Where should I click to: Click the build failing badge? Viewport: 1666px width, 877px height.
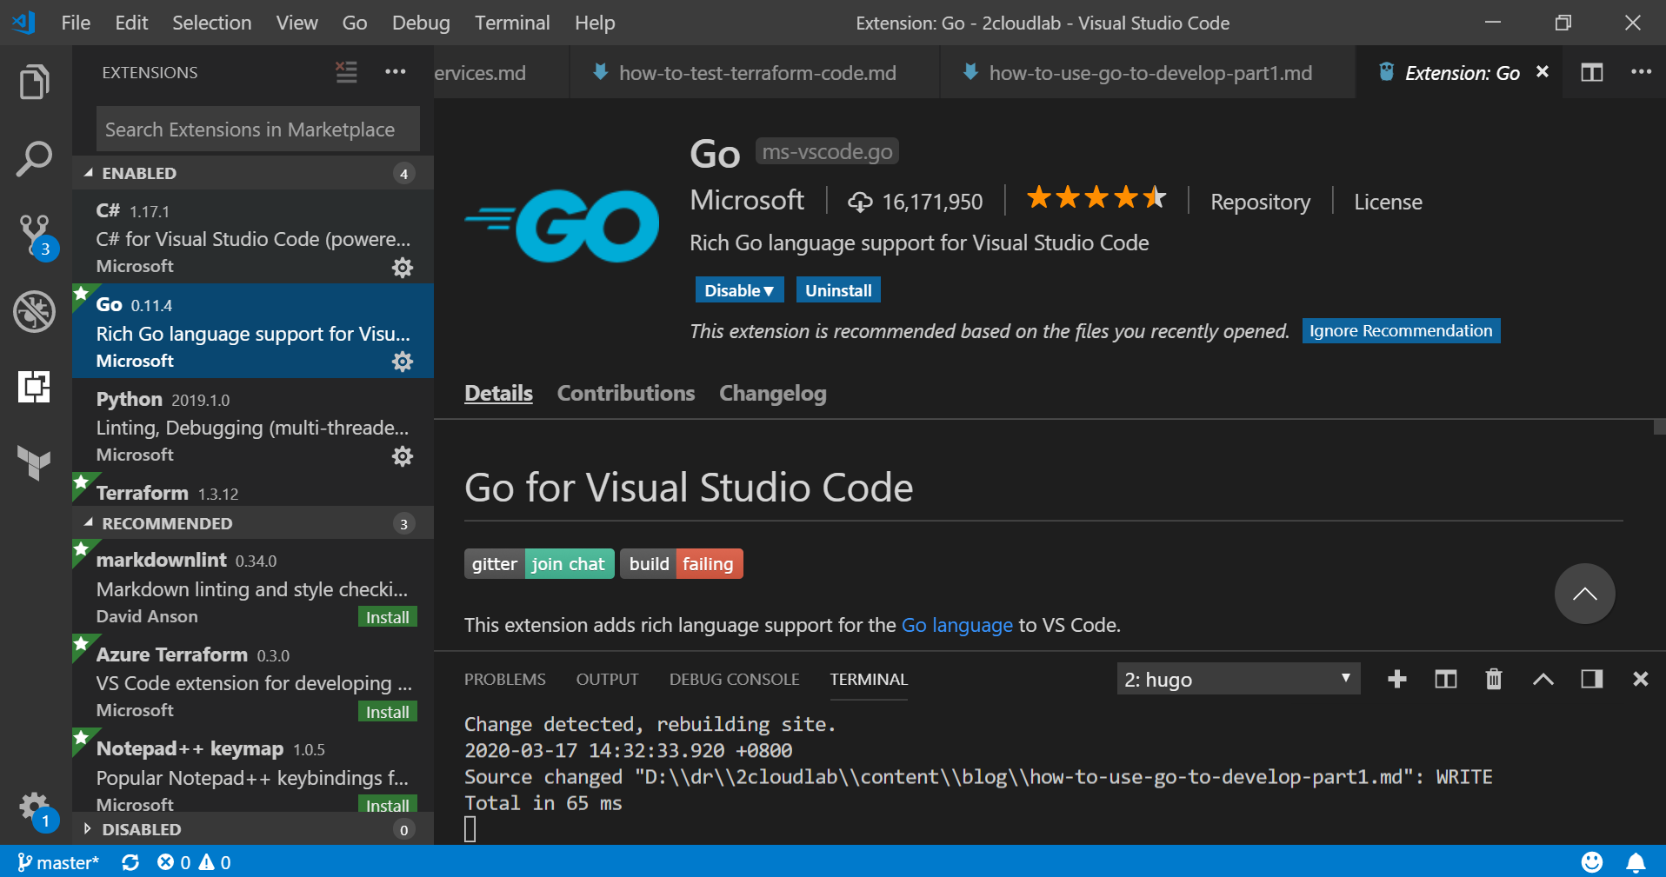[x=682, y=564]
